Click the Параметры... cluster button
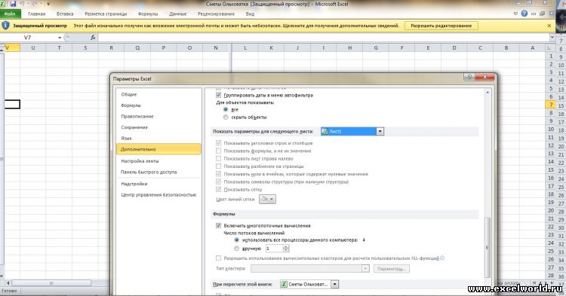Viewport: 566px width, 296px height. [x=392, y=269]
